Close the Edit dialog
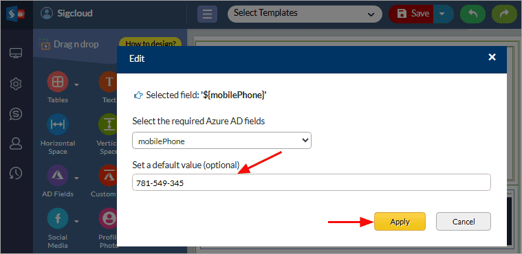Image resolution: width=522 pixels, height=254 pixels. click(492, 57)
